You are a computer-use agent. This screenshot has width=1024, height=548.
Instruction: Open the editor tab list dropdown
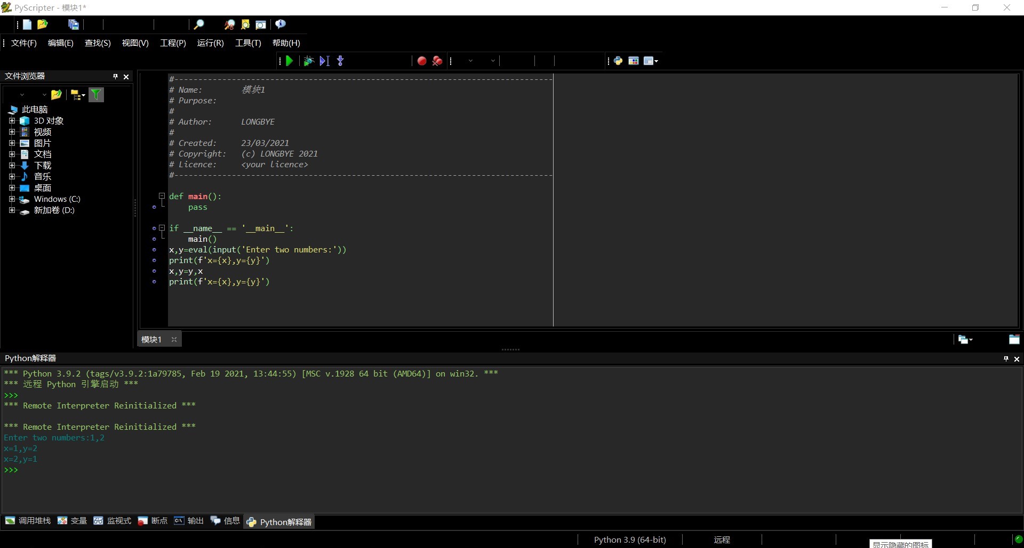[965, 340]
